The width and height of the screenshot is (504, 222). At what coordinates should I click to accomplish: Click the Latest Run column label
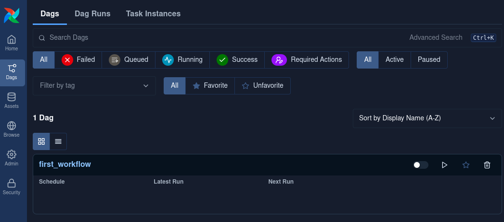[168, 182]
